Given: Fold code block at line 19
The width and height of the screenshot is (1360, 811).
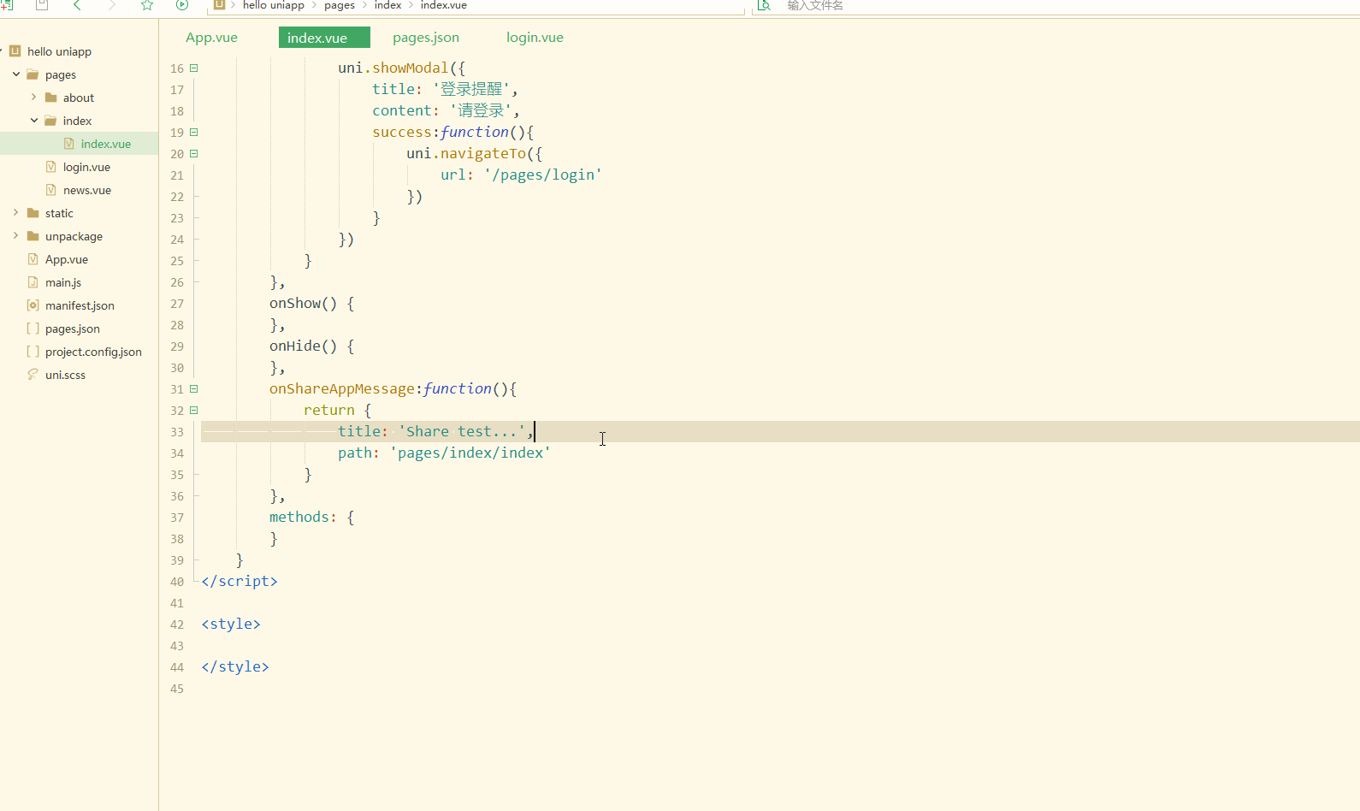Looking at the screenshot, I should 193,133.
